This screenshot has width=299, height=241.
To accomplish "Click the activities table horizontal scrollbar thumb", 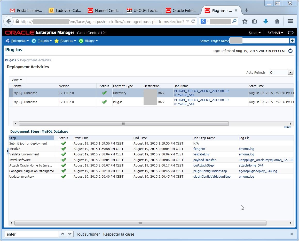I will [x=124, y=124].
